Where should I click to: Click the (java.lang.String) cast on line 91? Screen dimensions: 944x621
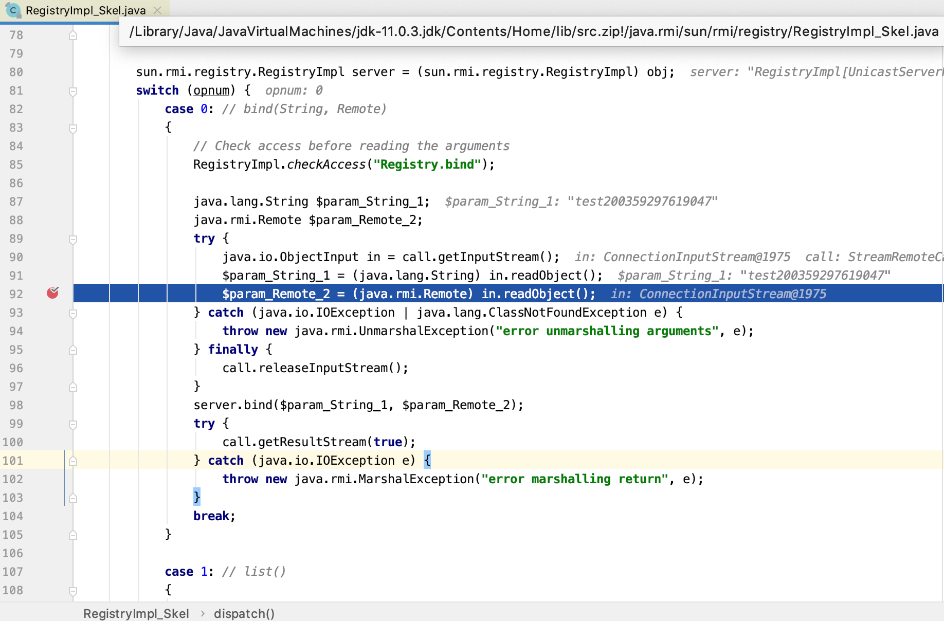click(416, 276)
